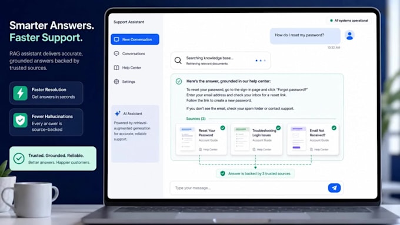This screenshot has height=225, width=400.
Task: Click the loading dots in search status
Action: 261,61
